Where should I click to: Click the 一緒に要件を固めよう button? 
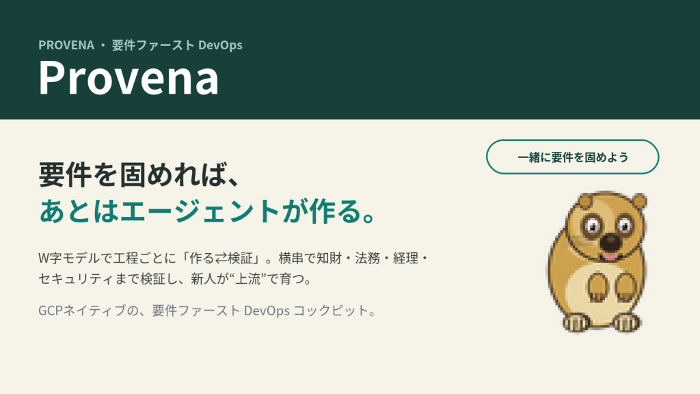(572, 157)
